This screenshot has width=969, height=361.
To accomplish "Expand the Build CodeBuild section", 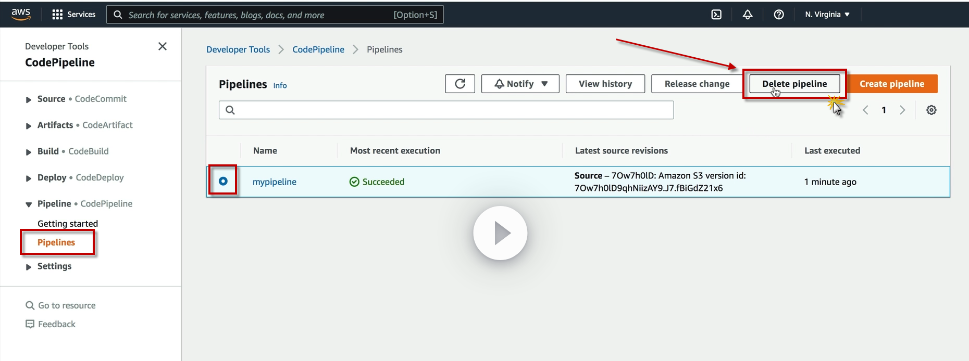I will pos(29,152).
